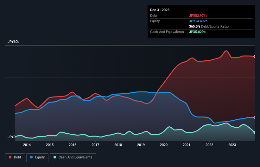This screenshot has width=260, height=167.
Task: Click the 2019 x-axis label
Action: 141,145
